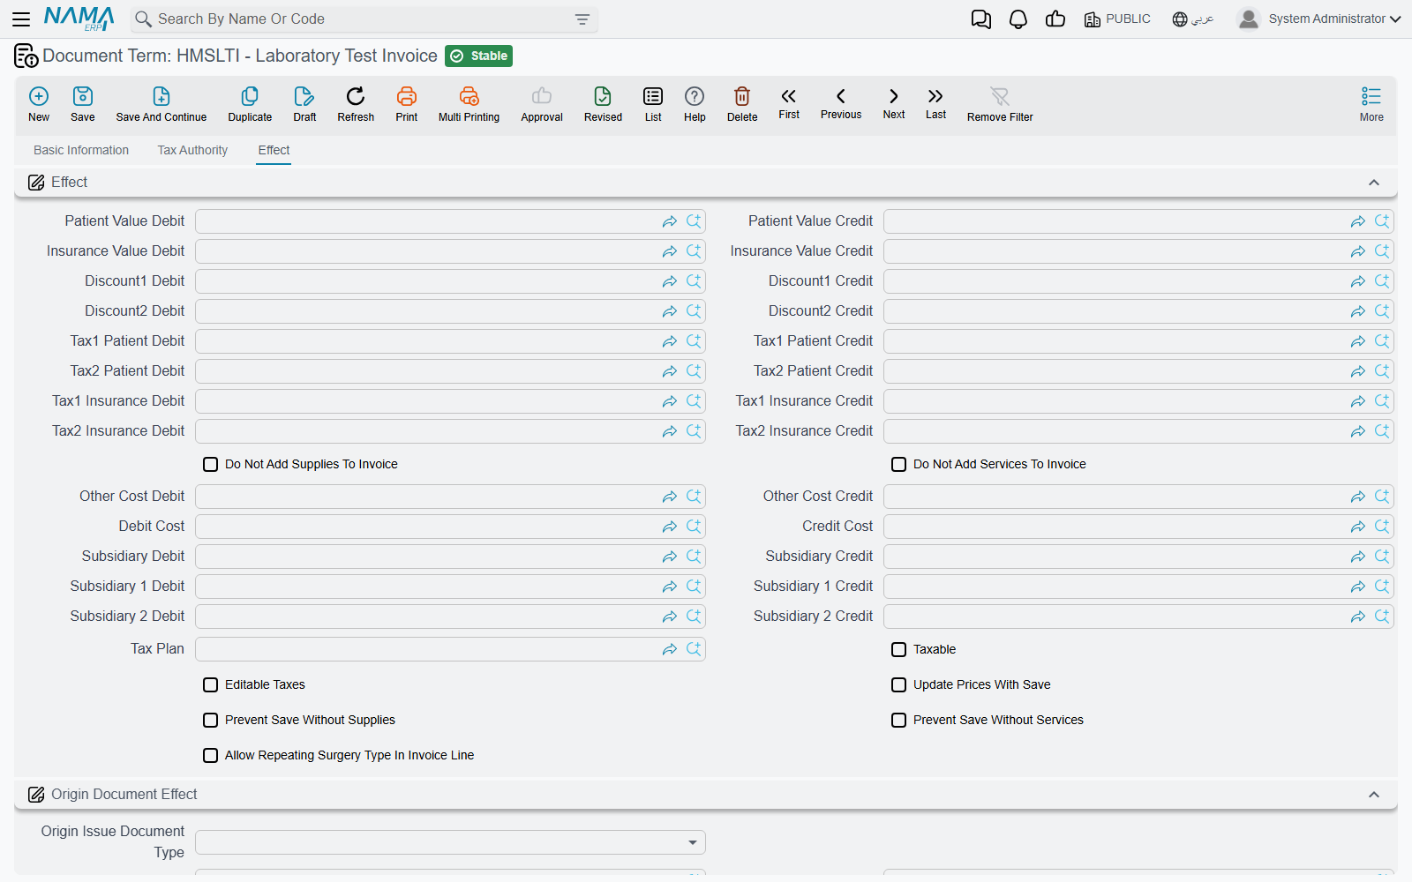Click Remove Filter icon
The width and height of the screenshot is (1412, 882).
tap(1000, 96)
